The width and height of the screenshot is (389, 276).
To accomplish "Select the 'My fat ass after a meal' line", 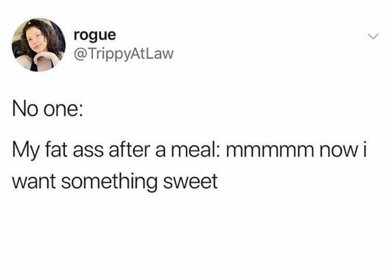I will tap(189, 150).
